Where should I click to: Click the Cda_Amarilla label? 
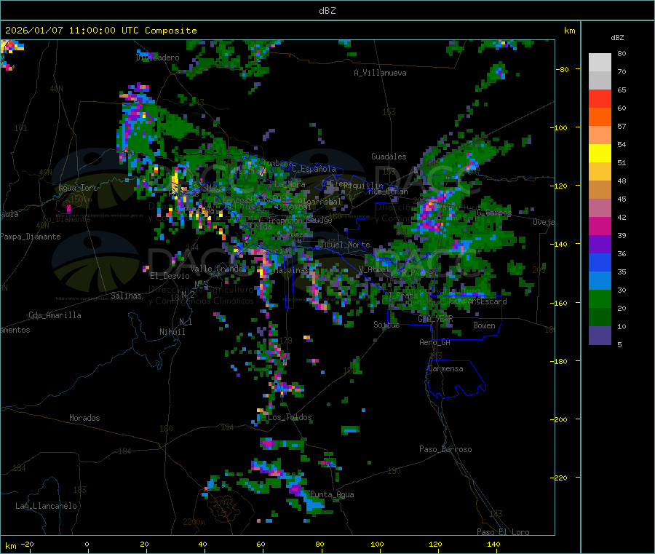55,315
